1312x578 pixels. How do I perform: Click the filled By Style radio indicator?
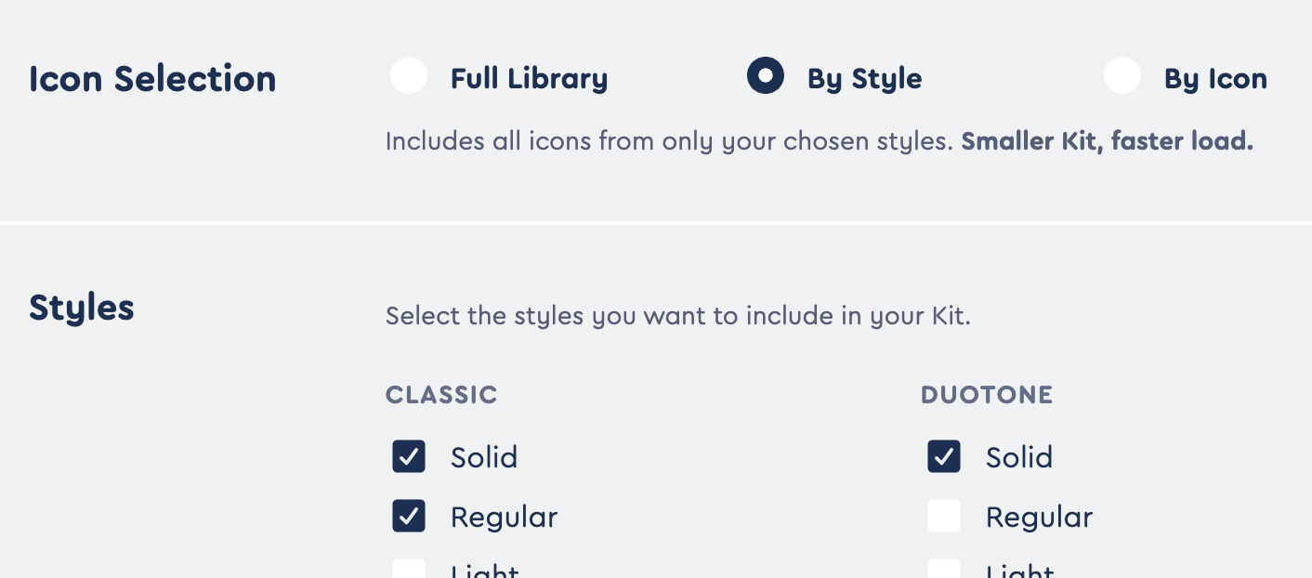tap(766, 75)
